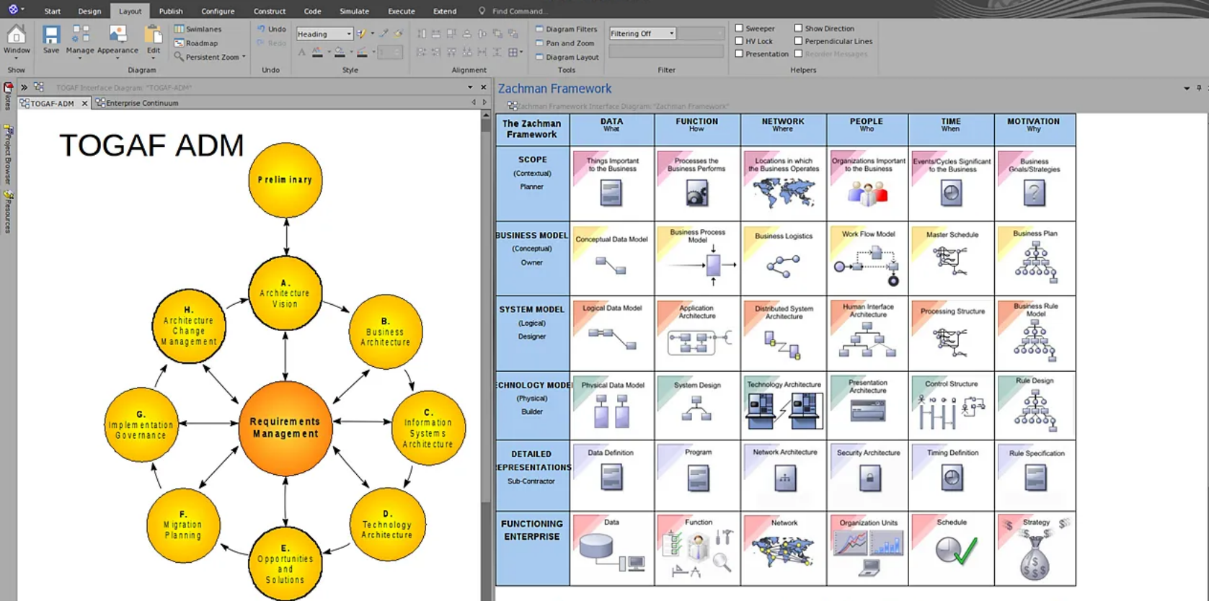Close the TOGAF-ADM tab

(x=84, y=103)
